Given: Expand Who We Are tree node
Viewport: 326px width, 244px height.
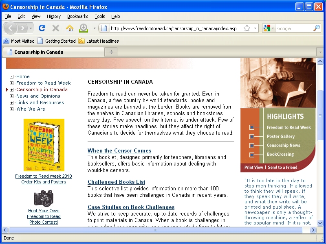Looking at the screenshot, I should point(12,109).
